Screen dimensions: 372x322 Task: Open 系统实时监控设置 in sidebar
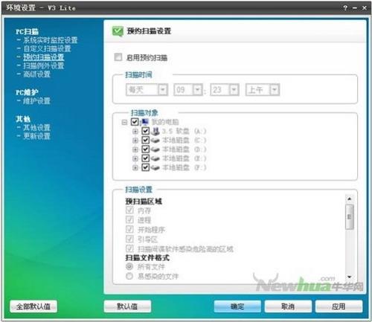(x=51, y=40)
